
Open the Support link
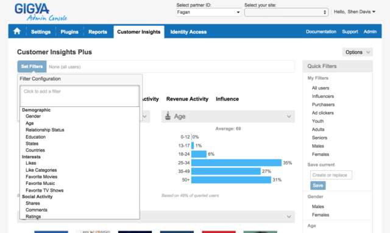[350, 32]
